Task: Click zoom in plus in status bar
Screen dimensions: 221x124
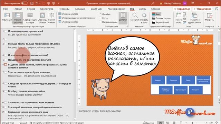Action: (x=206, y=123)
